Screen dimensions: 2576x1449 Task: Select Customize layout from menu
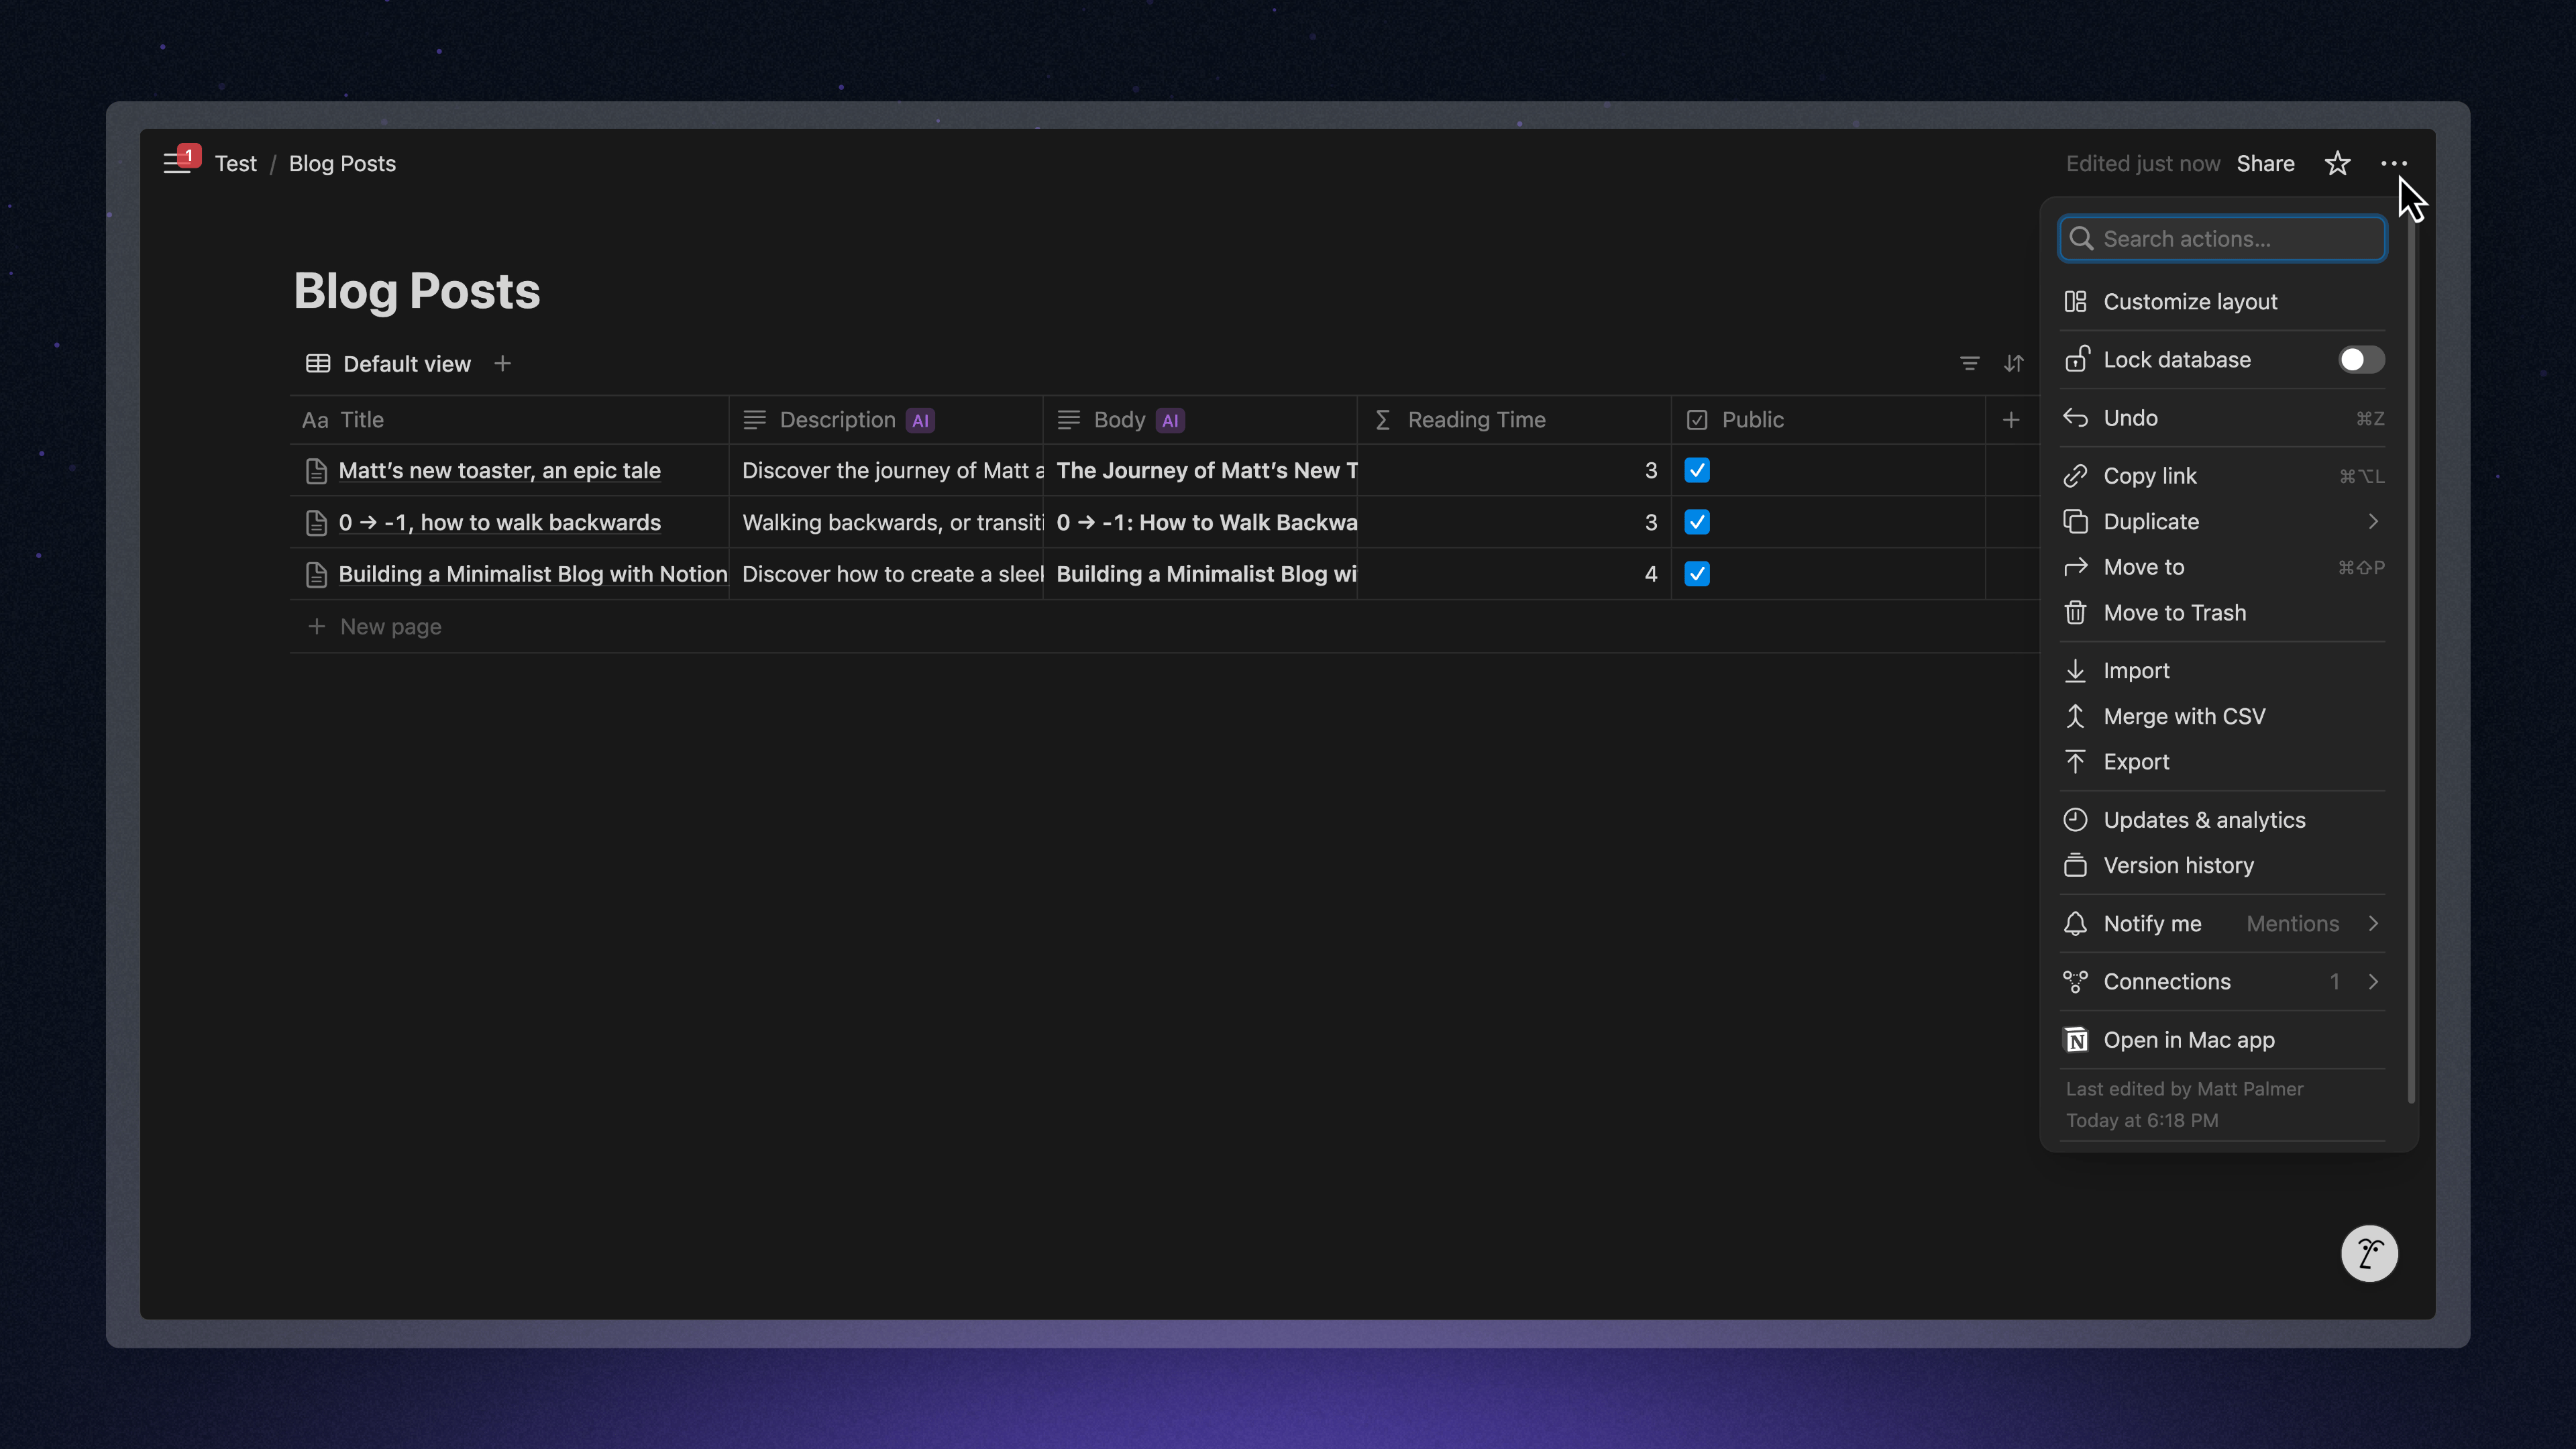coord(2222,301)
